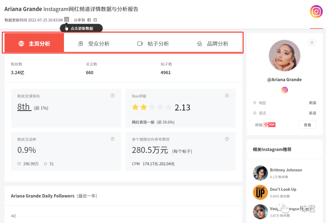Click help icon on 单个视频合作参考费用 card
The height and width of the screenshot is (223, 326).
click(x=227, y=139)
